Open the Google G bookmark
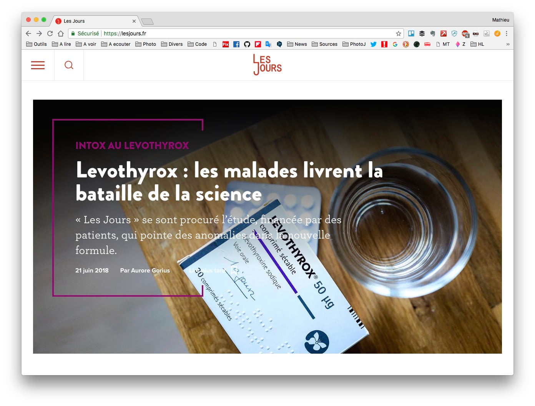Viewport: 535px width, 406px height. coord(395,44)
